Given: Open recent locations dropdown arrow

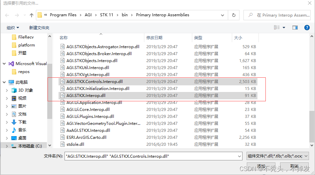Looking at the screenshot, I should (x=25, y=15).
